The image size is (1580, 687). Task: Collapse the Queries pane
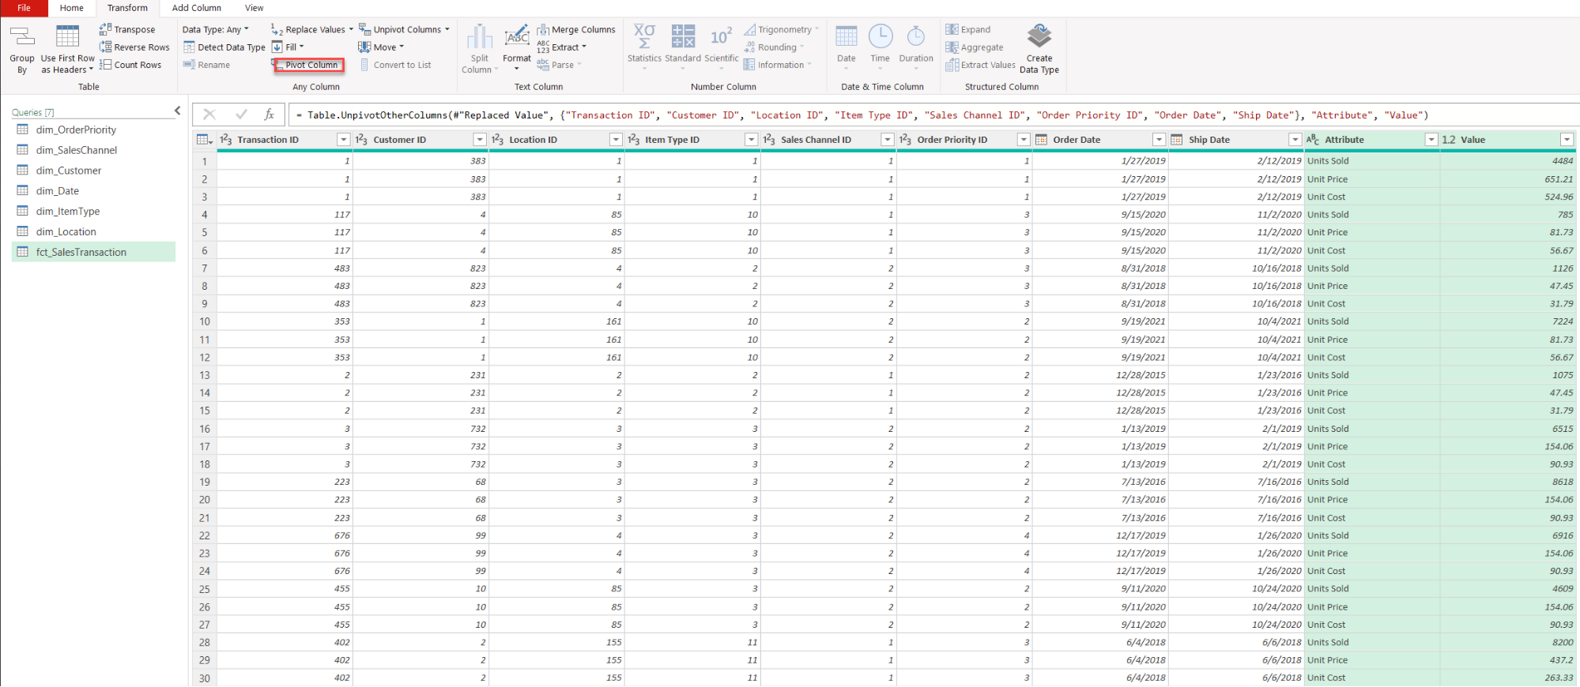177,111
